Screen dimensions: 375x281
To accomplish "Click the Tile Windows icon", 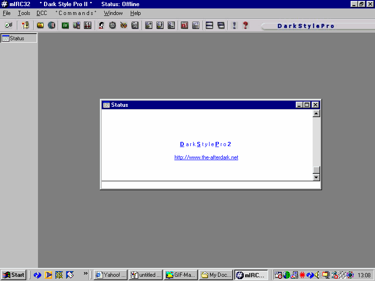I will click(209, 25).
